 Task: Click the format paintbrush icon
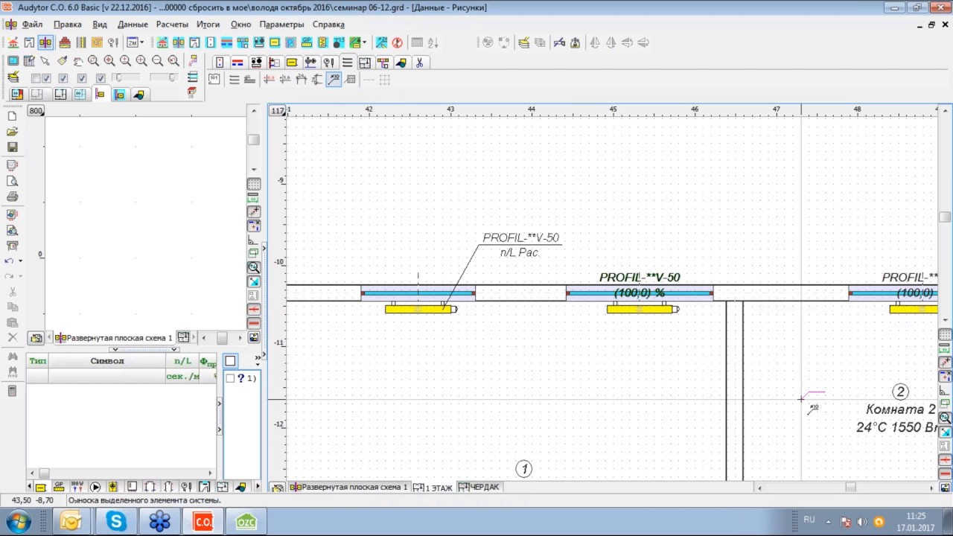click(x=62, y=61)
